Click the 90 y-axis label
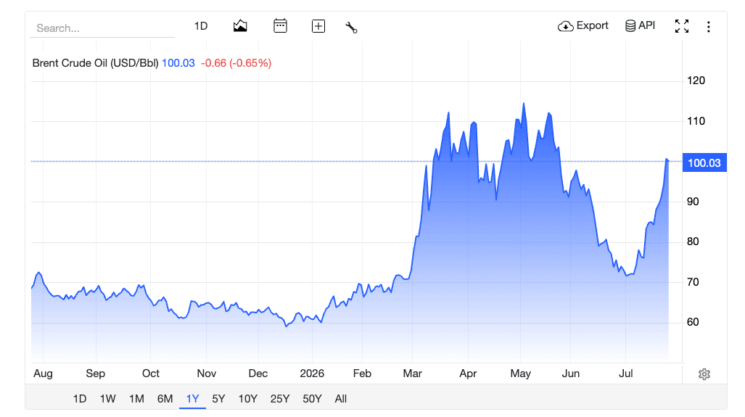The width and height of the screenshot is (745, 417). click(693, 202)
